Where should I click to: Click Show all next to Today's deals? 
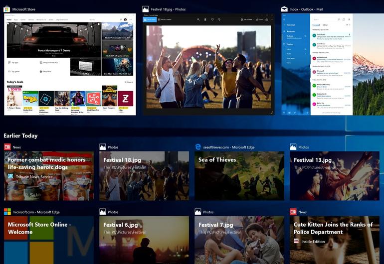(129, 82)
